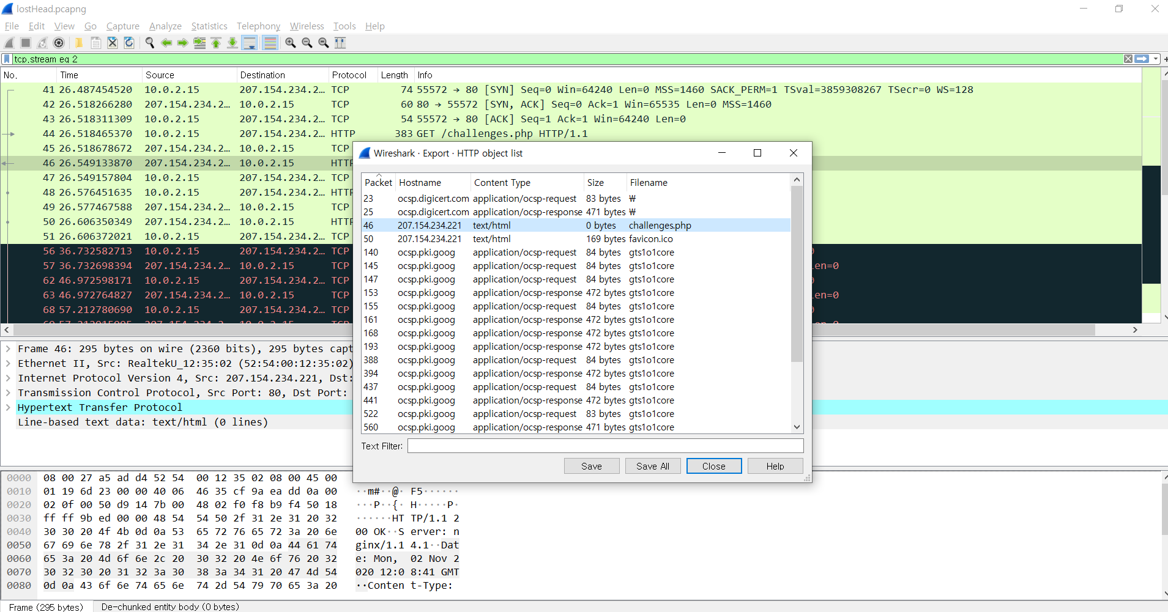This screenshot has height=612, width=1168.
Task: Click Save All button
Action: (x=652, y=466)
